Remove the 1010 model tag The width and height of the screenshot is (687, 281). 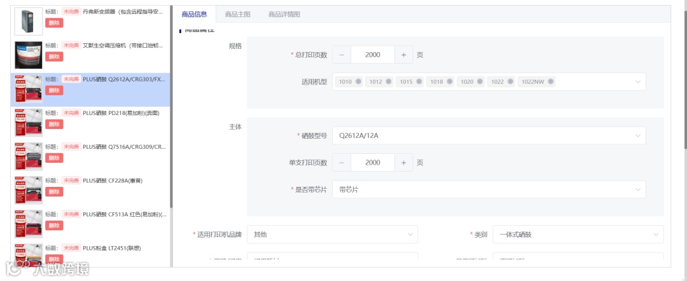click(358, 82)
